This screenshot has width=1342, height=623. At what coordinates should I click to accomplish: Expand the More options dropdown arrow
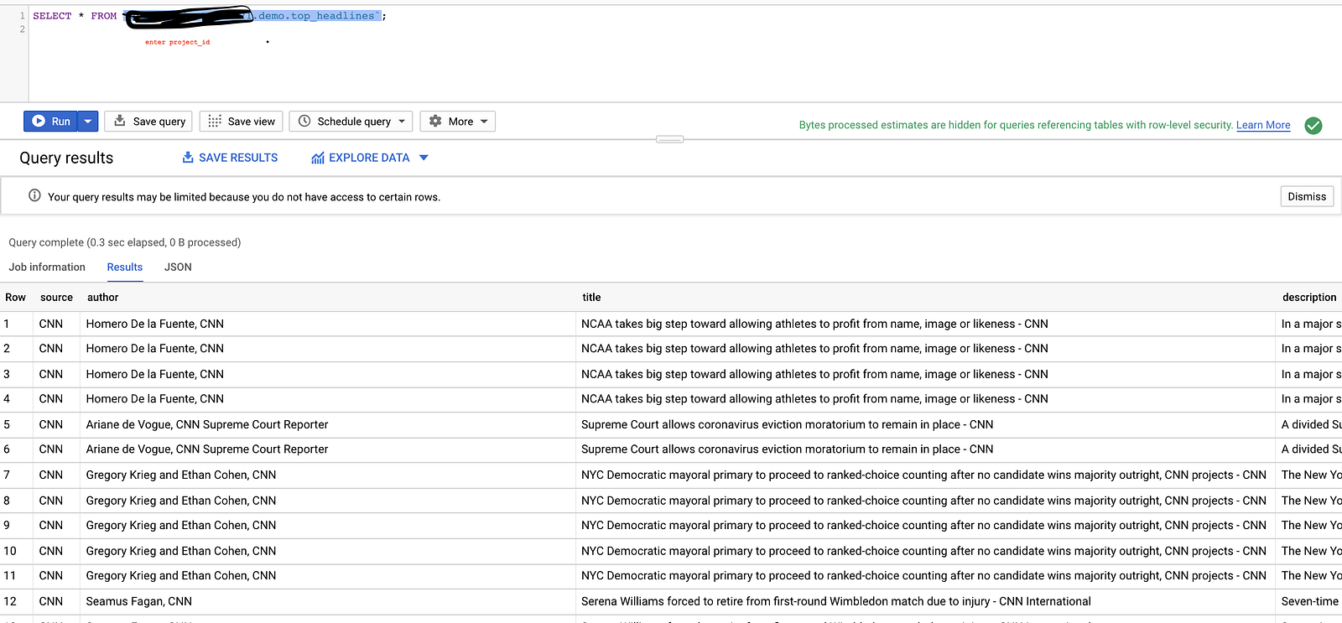tap(484, 122)
